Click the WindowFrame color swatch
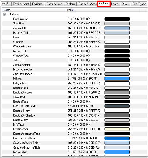This screenshot has width=148, height=158. pos(117,47)
